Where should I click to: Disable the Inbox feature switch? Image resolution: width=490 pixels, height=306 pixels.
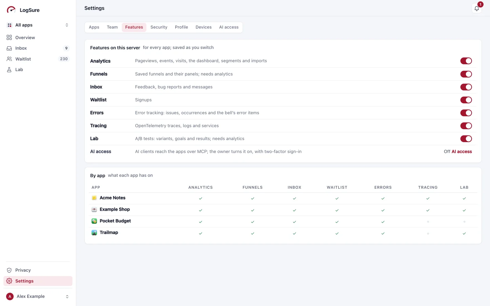click(466, 87)
